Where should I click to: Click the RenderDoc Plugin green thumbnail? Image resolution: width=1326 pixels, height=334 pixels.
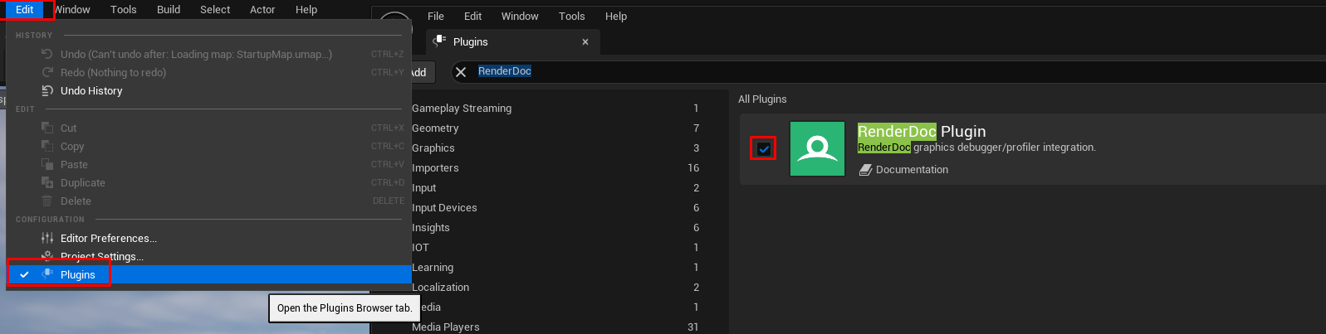point(818,149)
